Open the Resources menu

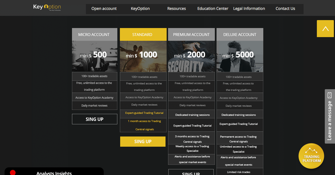point(177,9)
